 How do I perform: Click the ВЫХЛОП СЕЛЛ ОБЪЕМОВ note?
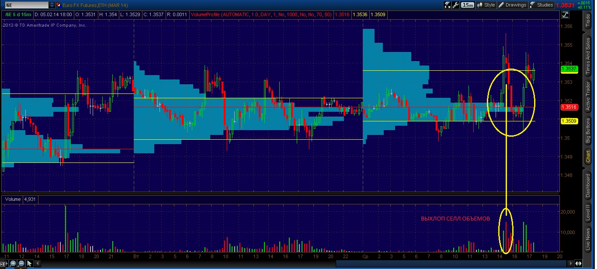tap(455, 219)
